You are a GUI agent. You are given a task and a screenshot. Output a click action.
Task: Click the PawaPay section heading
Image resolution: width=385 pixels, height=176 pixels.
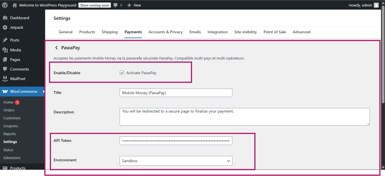(71, 48)
